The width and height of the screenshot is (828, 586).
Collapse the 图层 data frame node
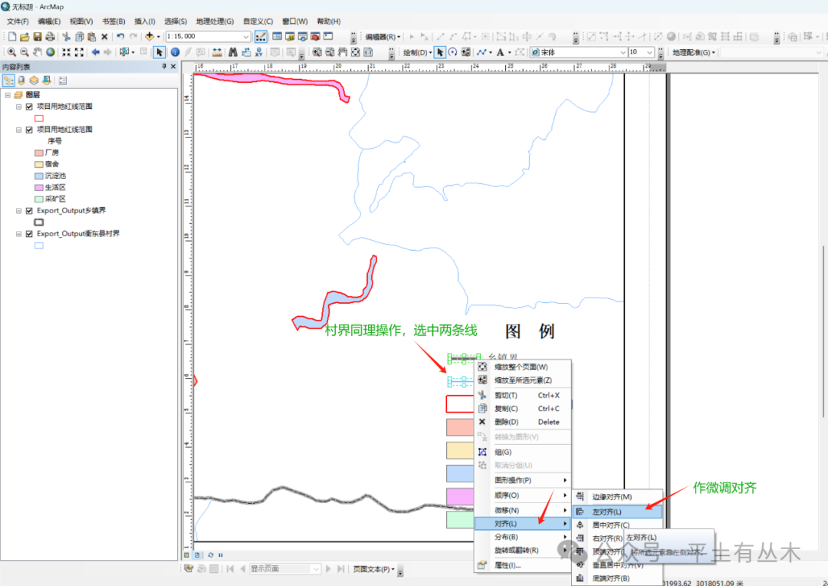8,95
